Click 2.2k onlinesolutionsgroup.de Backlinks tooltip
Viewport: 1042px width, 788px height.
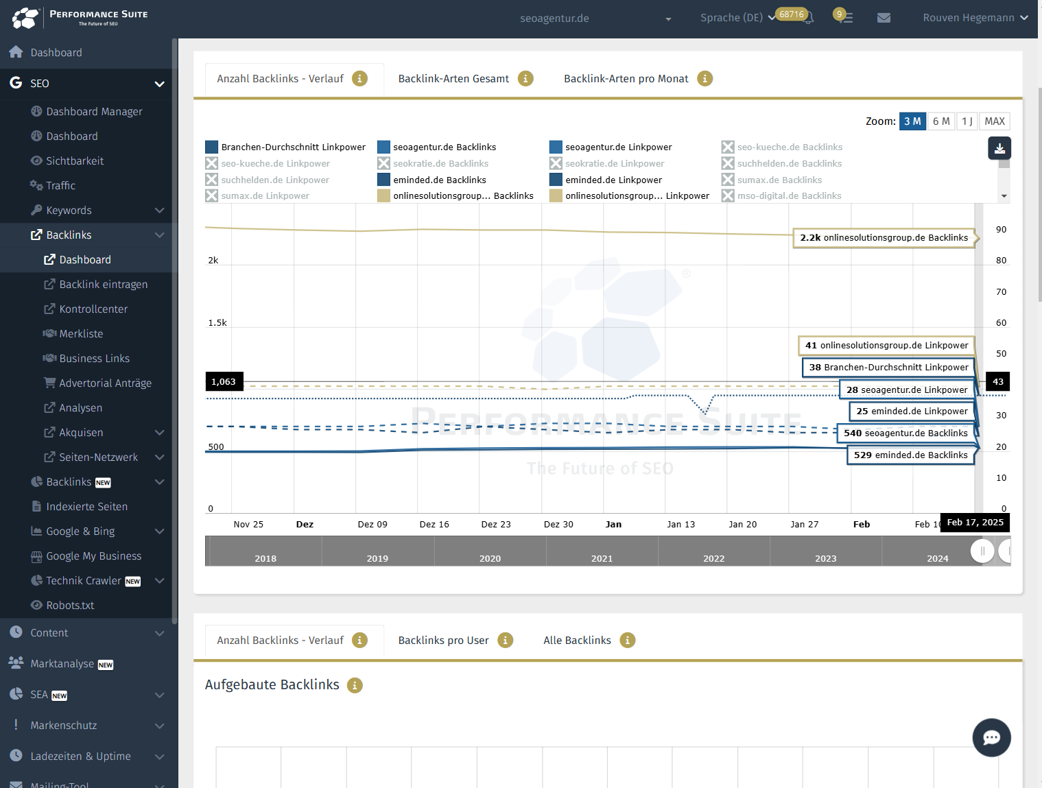click(x=884, y=238)
